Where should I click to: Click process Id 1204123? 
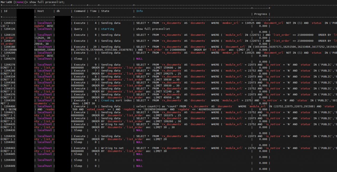[9, 23]
